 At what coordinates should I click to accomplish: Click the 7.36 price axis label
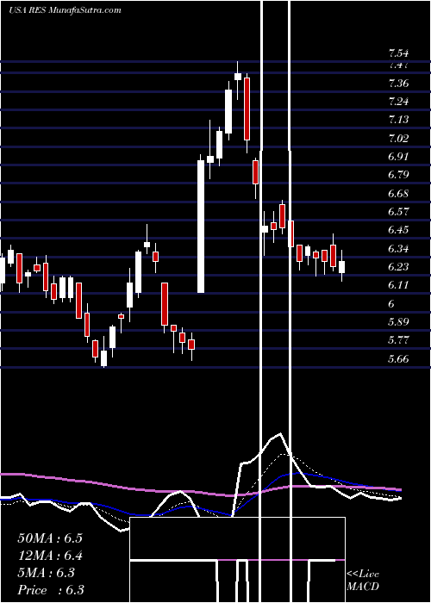(398, 83)
